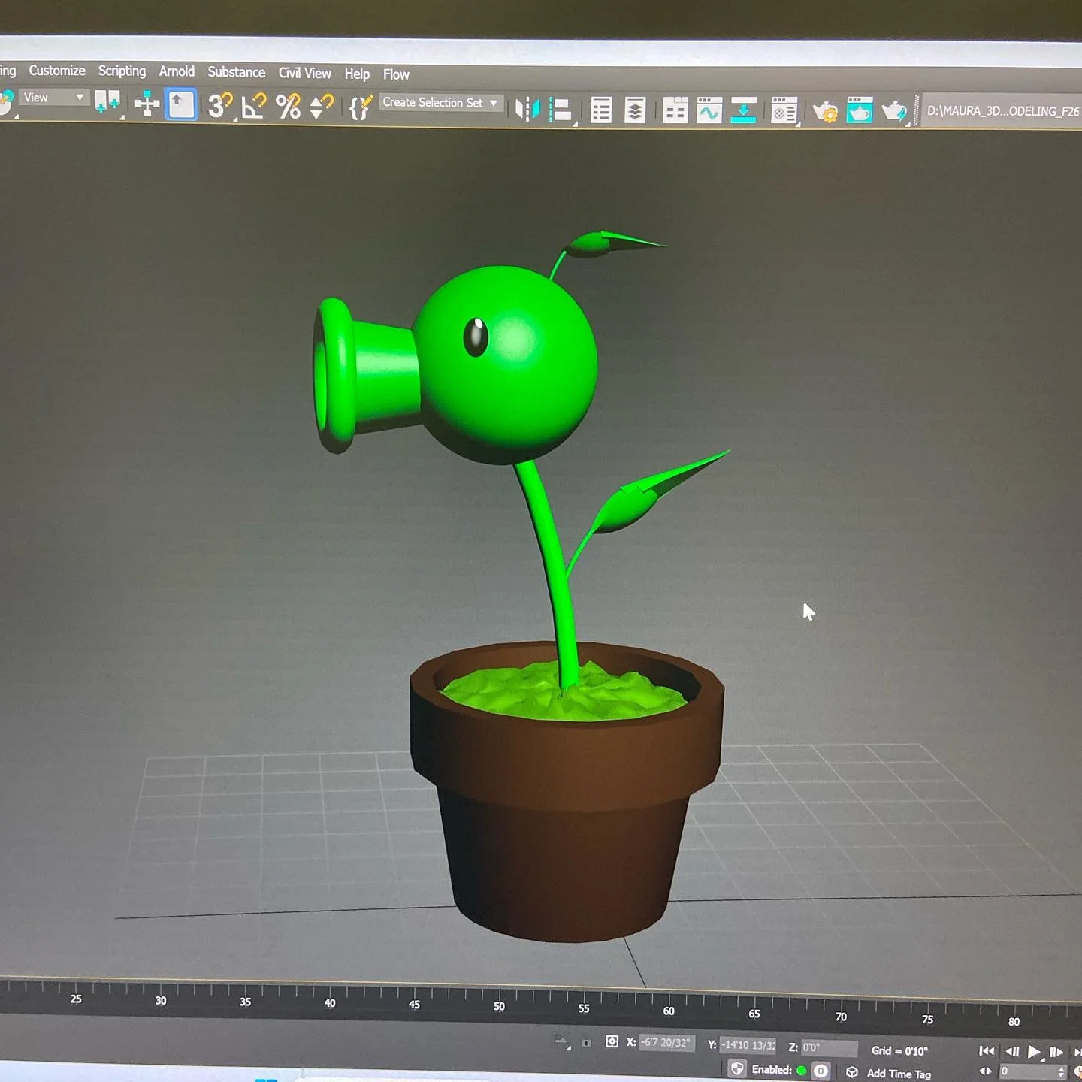Click the Isolate Selection toggle icon

point(561,1041)
